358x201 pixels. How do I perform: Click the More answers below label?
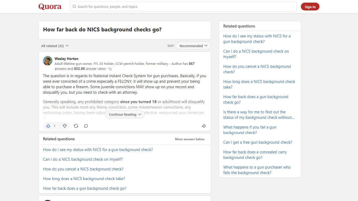(190, 139)
